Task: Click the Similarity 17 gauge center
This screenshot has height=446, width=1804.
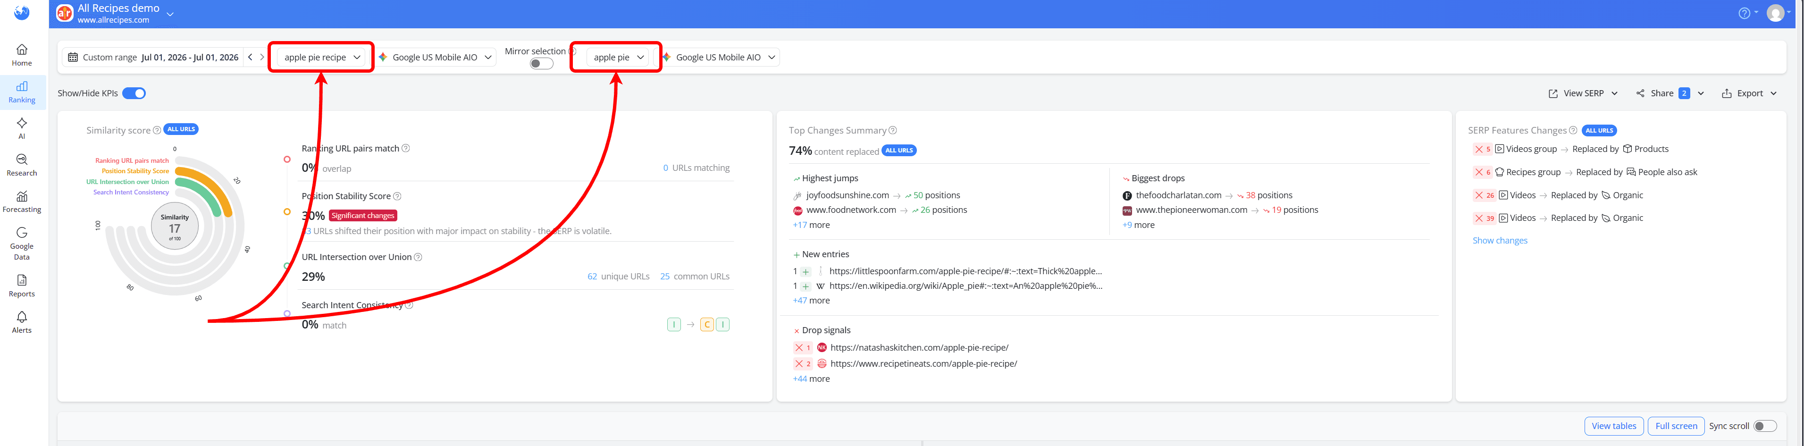Action: pyautogui.click(x=175, y=226)
